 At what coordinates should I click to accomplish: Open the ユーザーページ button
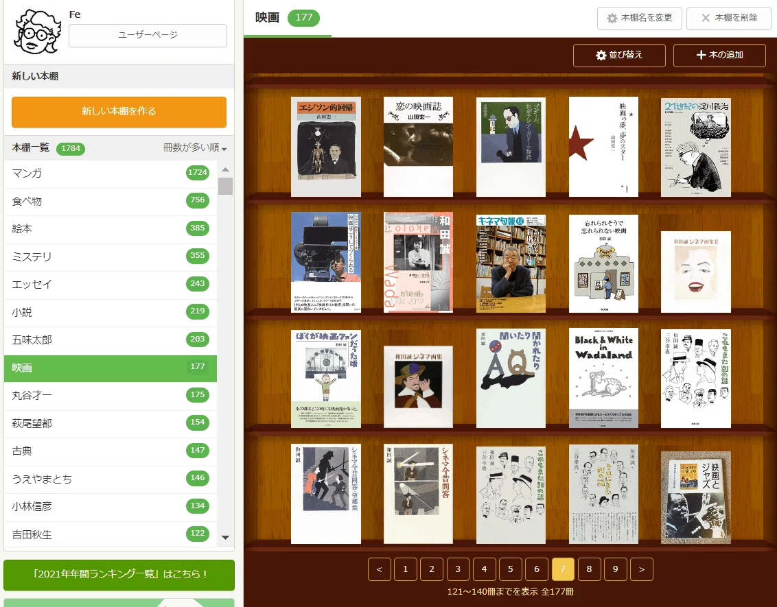click(148, 35)
